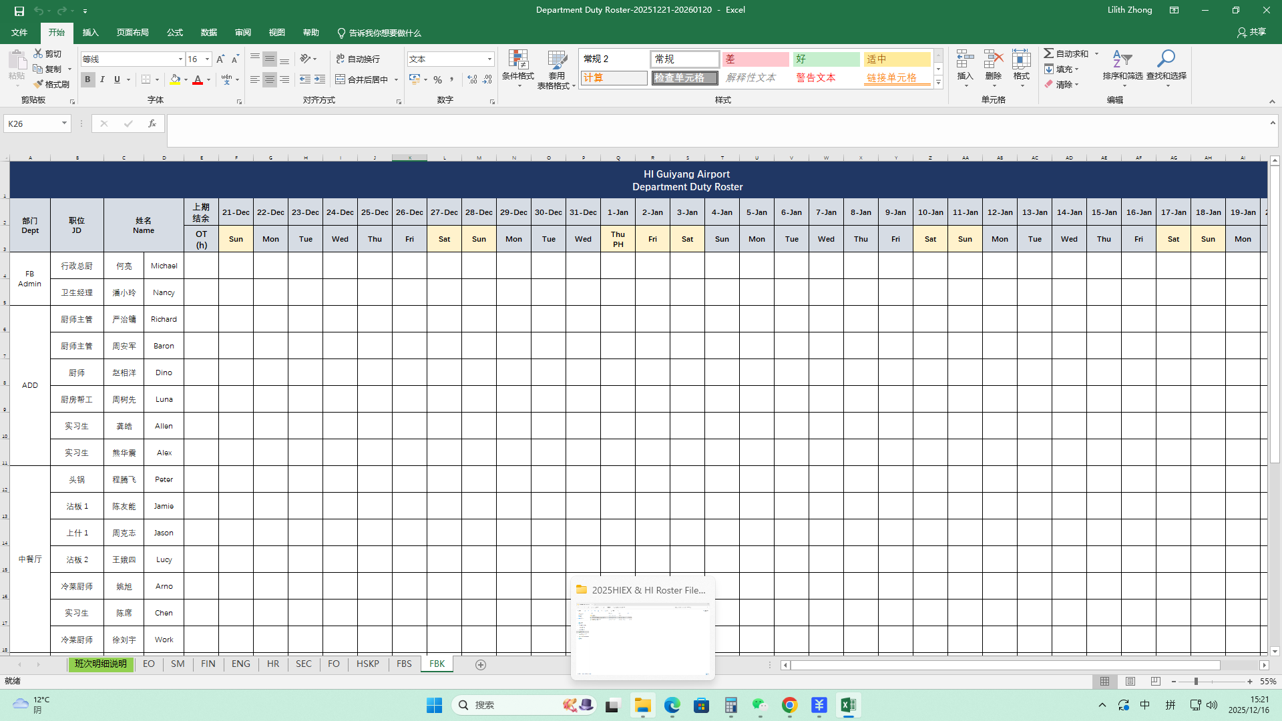Click the Conditional Formatting icon
Viewport: 1282px width, 721px height.
coord(517,60)
